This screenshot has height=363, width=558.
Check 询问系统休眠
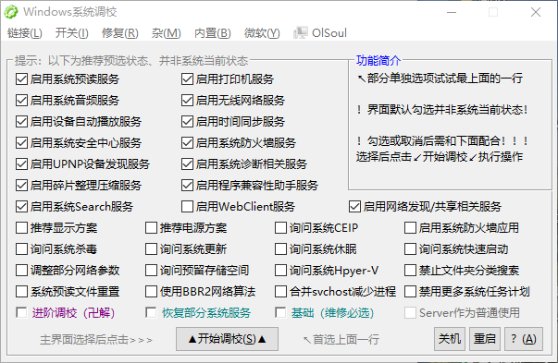pos(280,249)
